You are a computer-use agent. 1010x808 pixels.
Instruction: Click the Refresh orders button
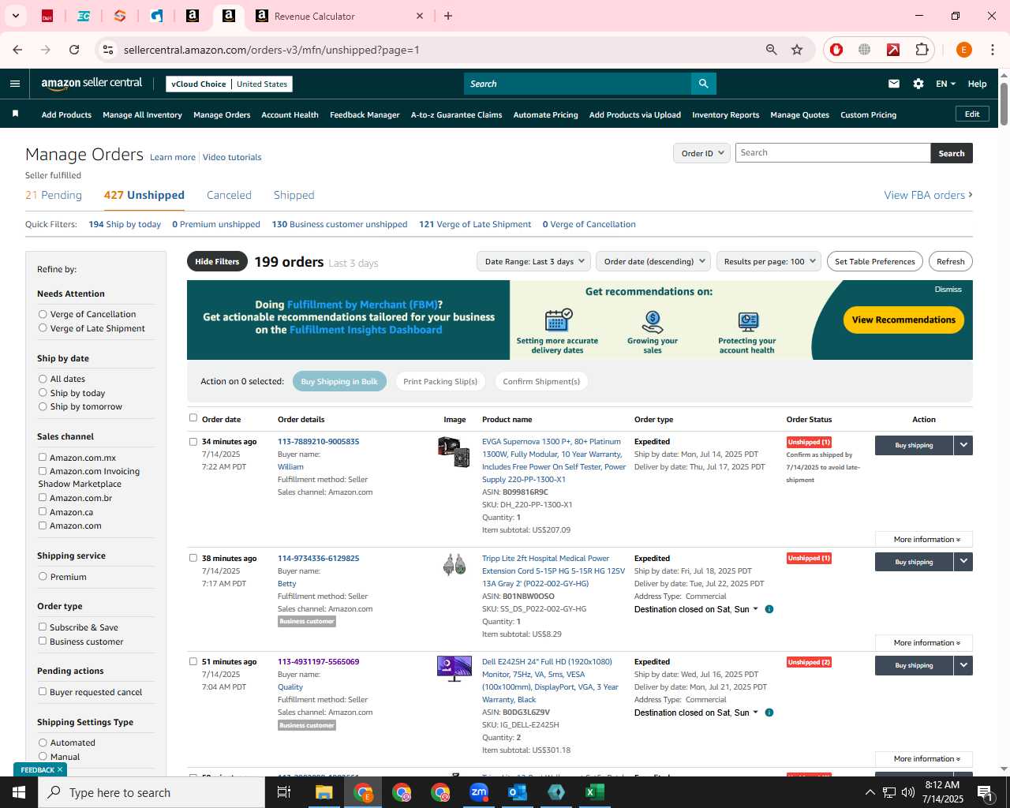(950, 261)
